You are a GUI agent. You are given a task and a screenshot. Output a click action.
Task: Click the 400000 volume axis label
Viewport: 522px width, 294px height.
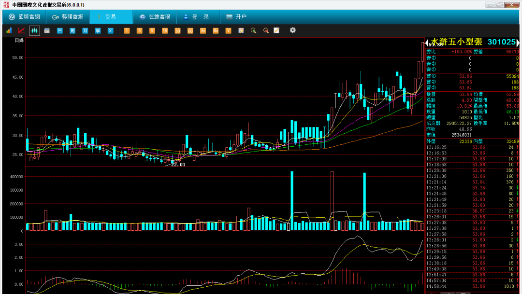click(x=16, y=177)
